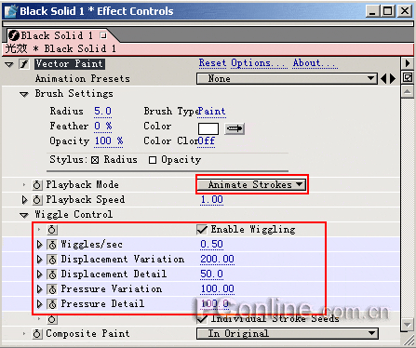The height and width of the screenshot is (348, 416).
Task: Click the Composite Paint stopwatch icon
Action: [37, 334]
